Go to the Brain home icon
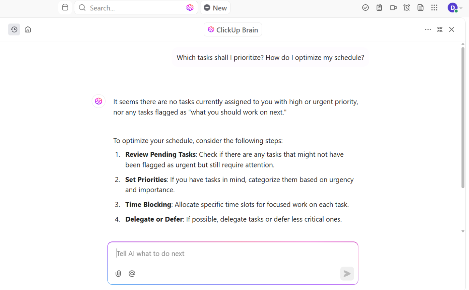Image resolution: width=469 pixels, height=290 pixels. 28,29
